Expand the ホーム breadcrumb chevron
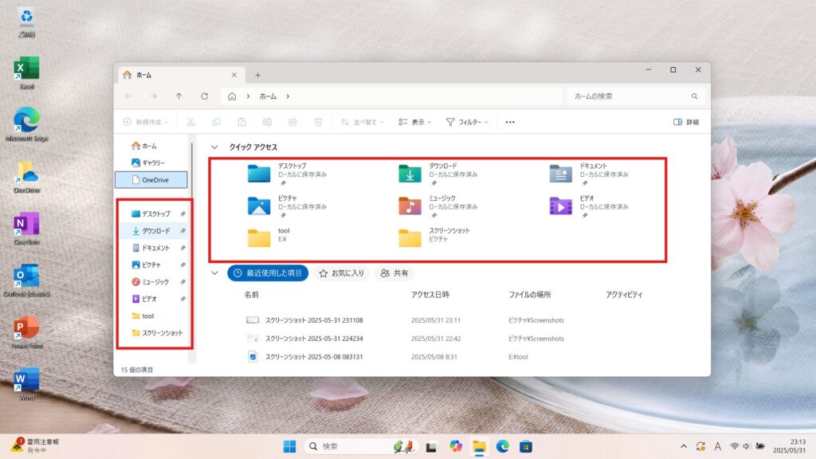816x459 pixels. [x=288, y=96]
